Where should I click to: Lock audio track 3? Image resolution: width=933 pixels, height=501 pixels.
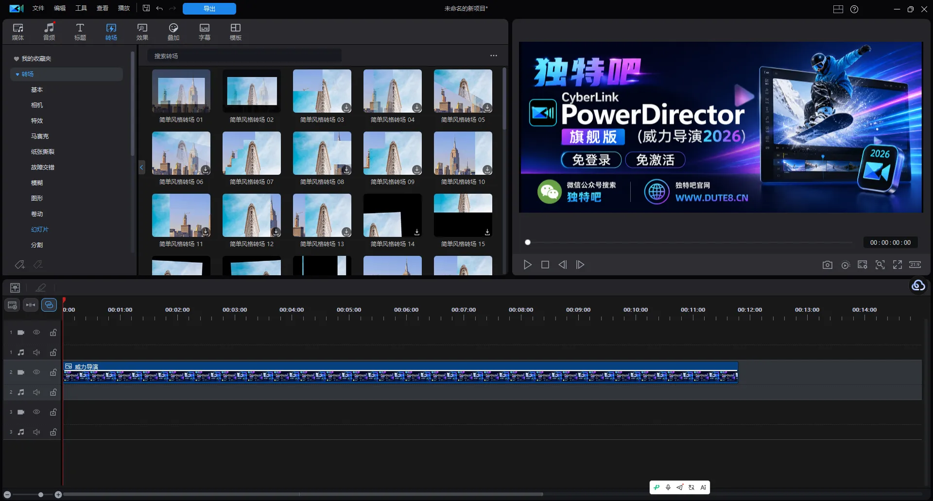[53, 432]
